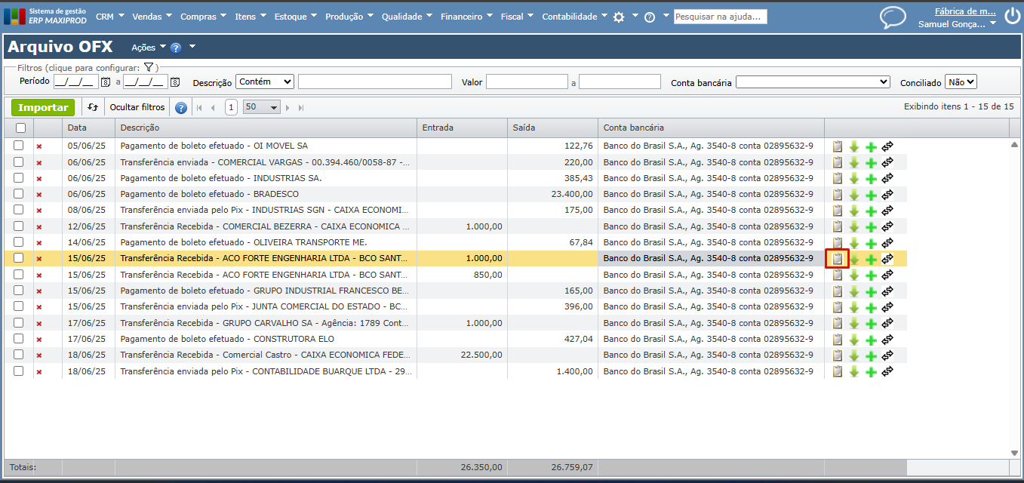Click Ocultar filtros button

[137, 108]
